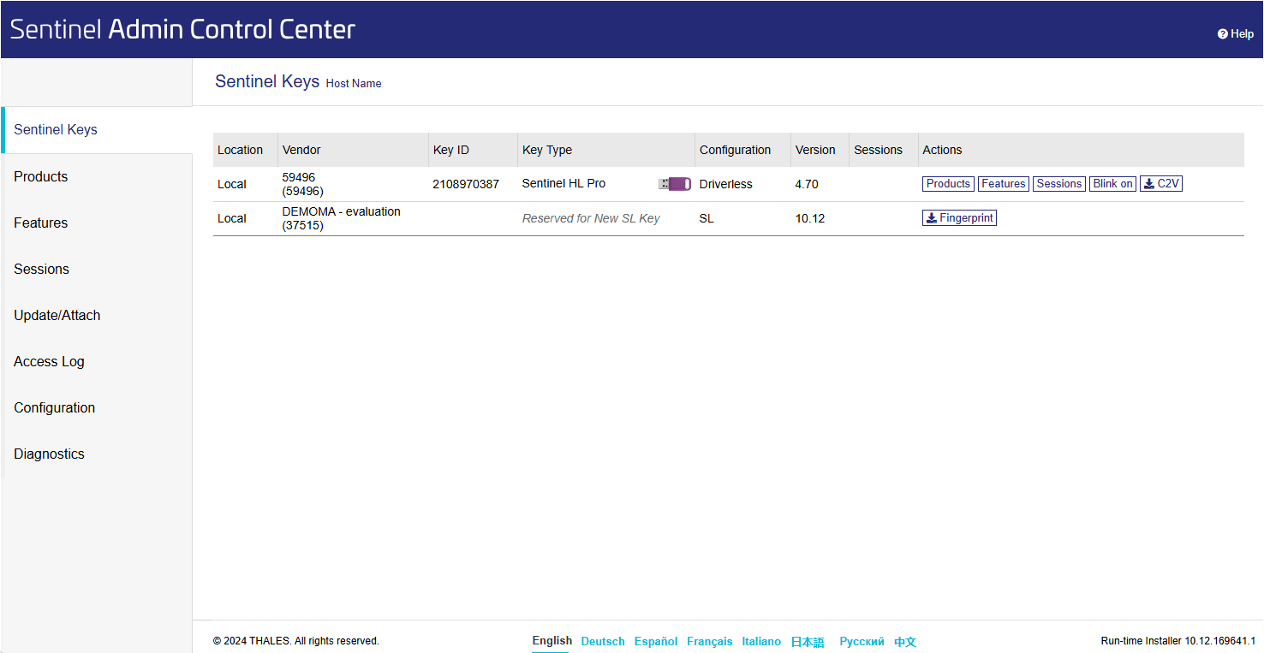Navigate to the Sessions sidebar page
This screenshot has width=1264, height=653.
[97, 269]
